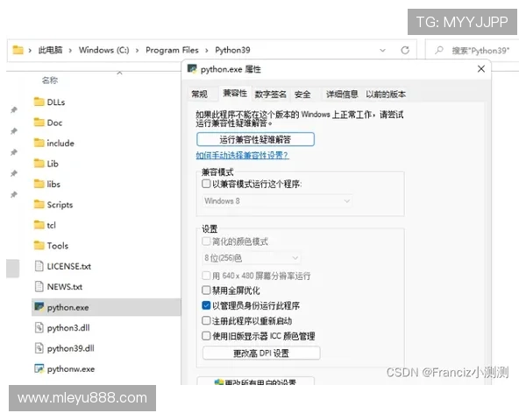
Task: Select the python3.dll file name
Action: point(68,328)
